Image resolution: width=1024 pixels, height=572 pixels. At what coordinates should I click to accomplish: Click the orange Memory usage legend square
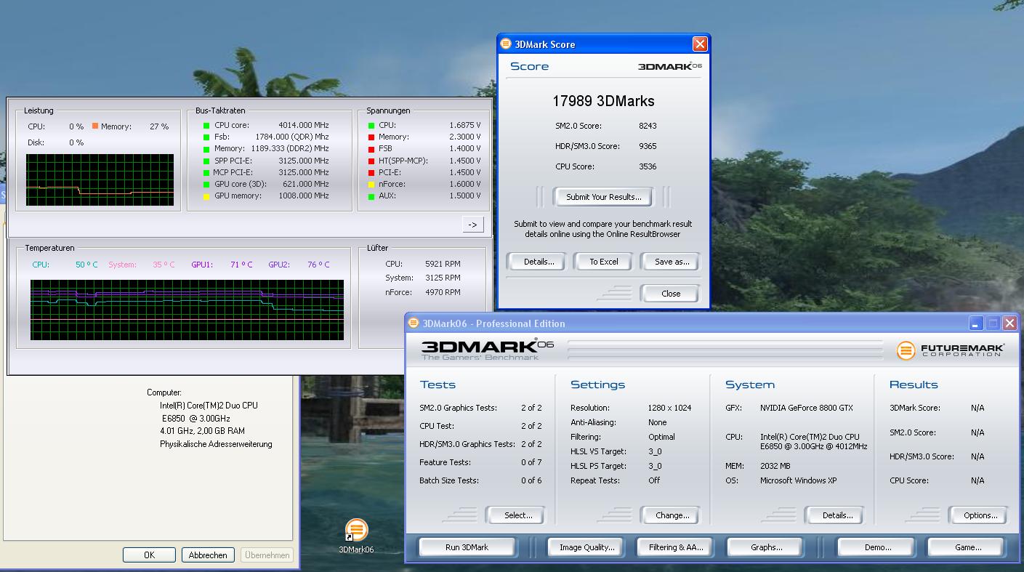[95, 126]
